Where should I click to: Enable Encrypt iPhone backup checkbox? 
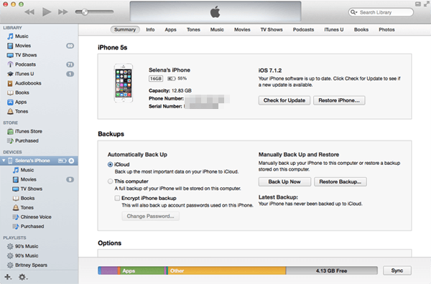pyautogui.click(x=117, y=198)
